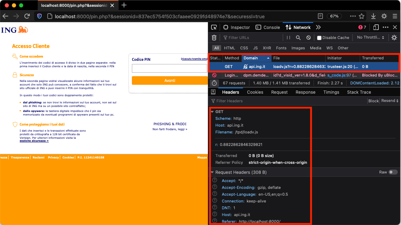Screen dimensions: 401x225
Task: Collapse the GET summary section
Action: click(x=212, y=112)
